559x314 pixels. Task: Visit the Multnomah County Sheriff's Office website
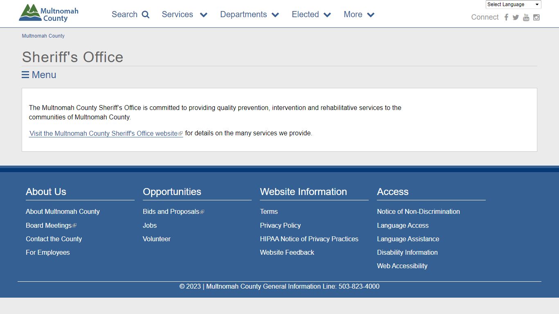click(x=104, y=133)
